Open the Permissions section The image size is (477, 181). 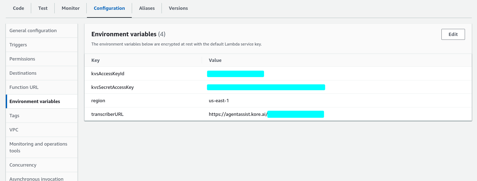click(x=22, y=59)
